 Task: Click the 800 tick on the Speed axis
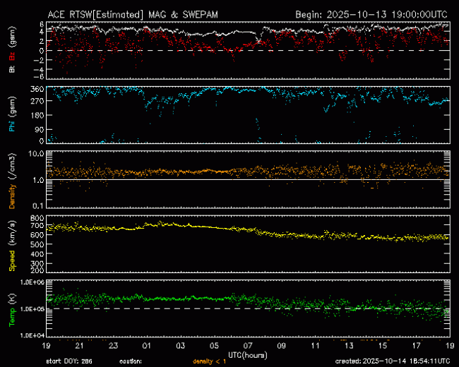[x=37, y=218]
